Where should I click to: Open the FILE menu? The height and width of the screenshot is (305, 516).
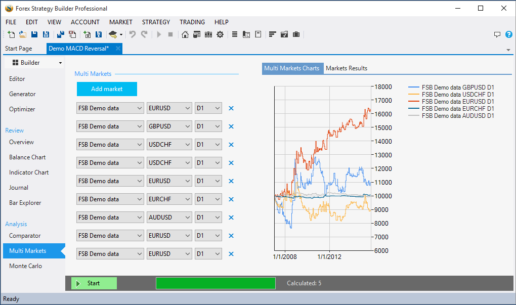coord(11,22)
